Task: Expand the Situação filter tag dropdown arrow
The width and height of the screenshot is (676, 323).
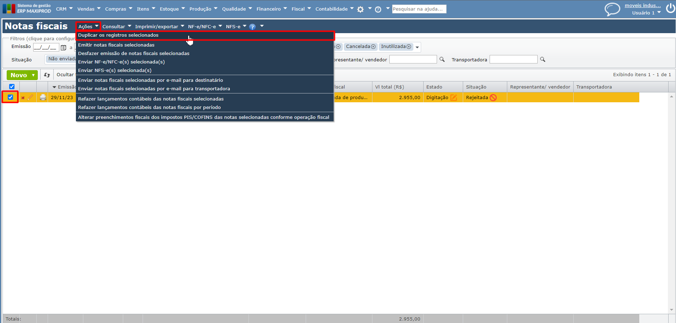Action: pos(417,47)
